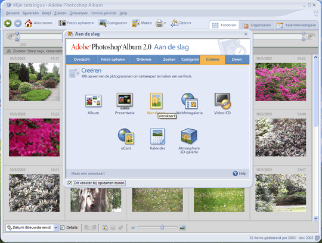Switch to the Delen dialog tab
This screenshot has width=322, height=243.
click(237, 60)
